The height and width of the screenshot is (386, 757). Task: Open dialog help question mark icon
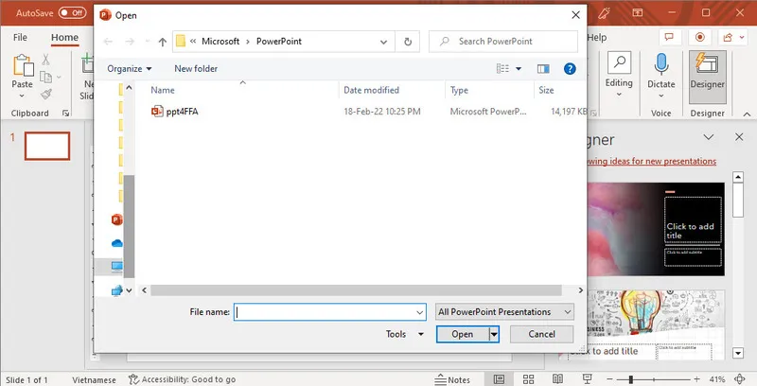tap(570, 68)
